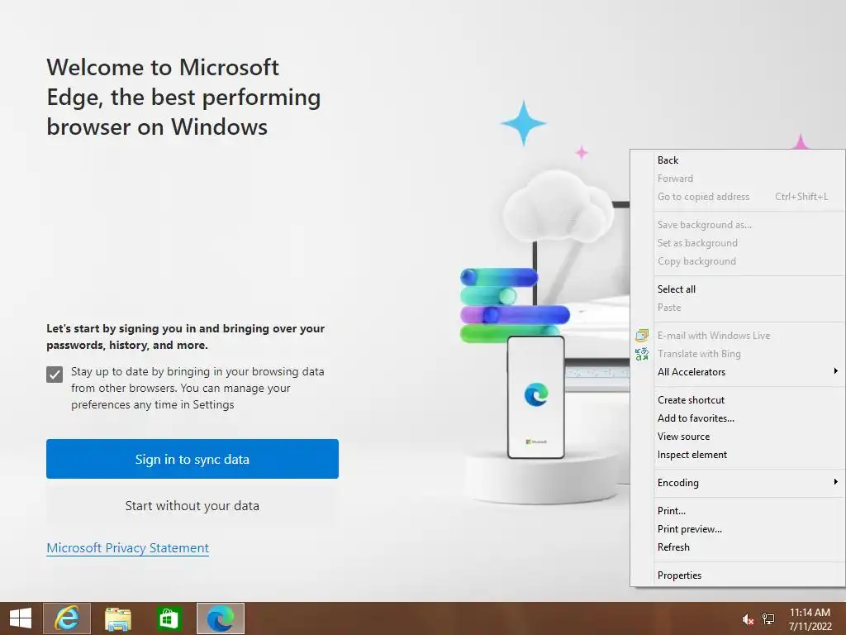Open the network status tray icon
The image size is (846, 635).
point(768,619)
